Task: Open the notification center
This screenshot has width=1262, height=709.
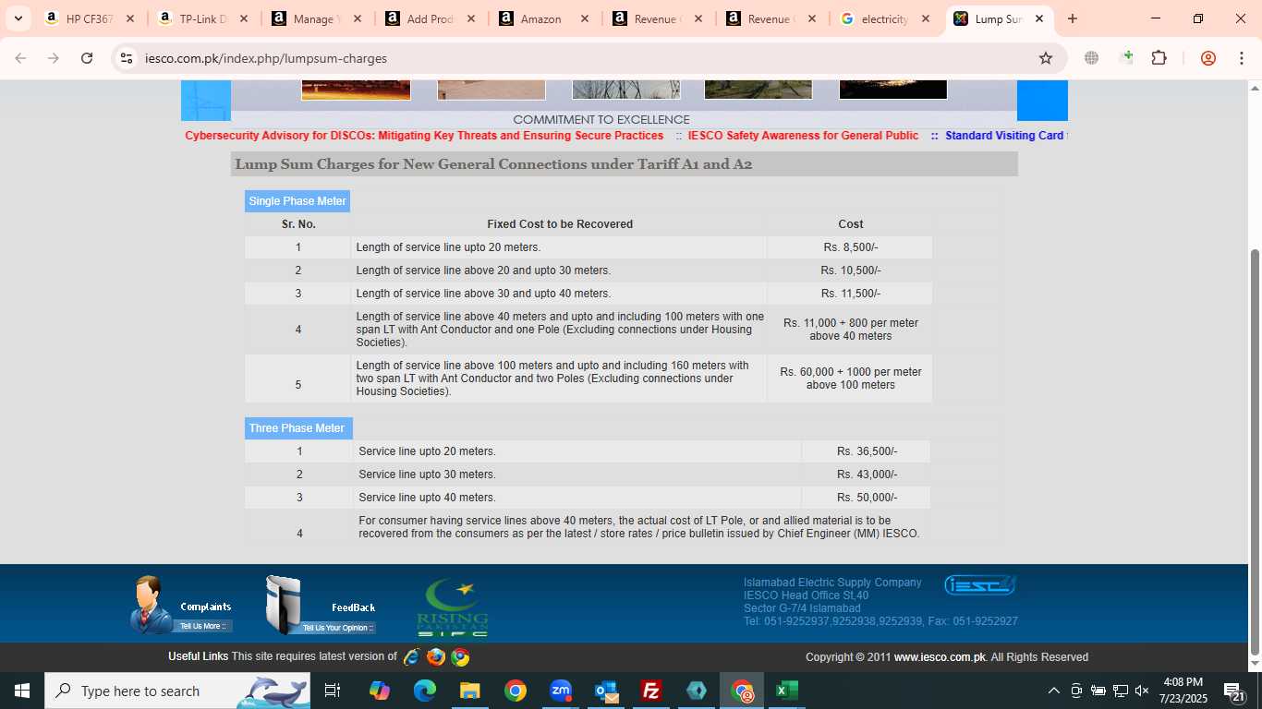Action: tap(1234, 691)
